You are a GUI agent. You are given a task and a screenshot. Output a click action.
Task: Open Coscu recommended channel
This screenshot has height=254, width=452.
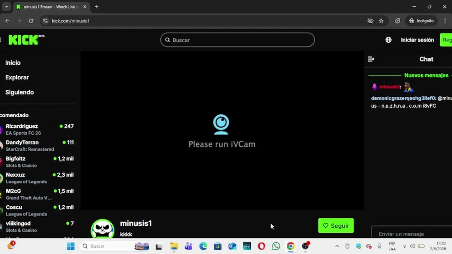click(x=37, y=210)
